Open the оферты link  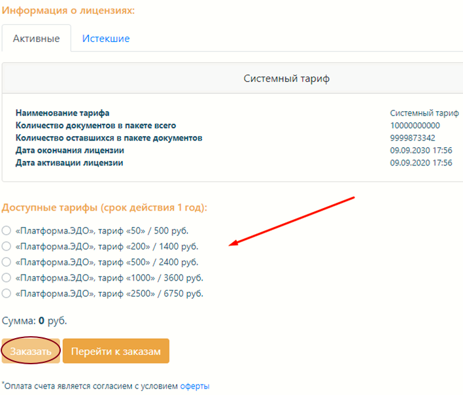tap(194, 386)
